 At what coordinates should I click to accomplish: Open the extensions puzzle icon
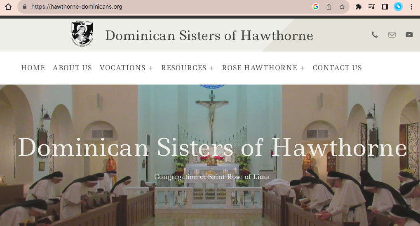[x=359, y=7]
